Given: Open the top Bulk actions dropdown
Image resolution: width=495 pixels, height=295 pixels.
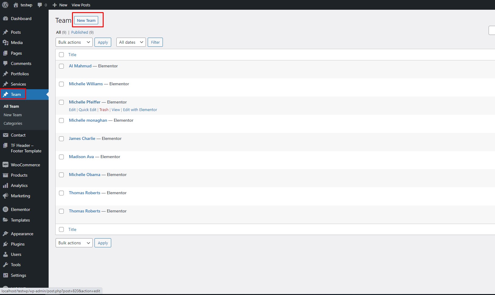Looking at the screenshot, I should [74, 42].
